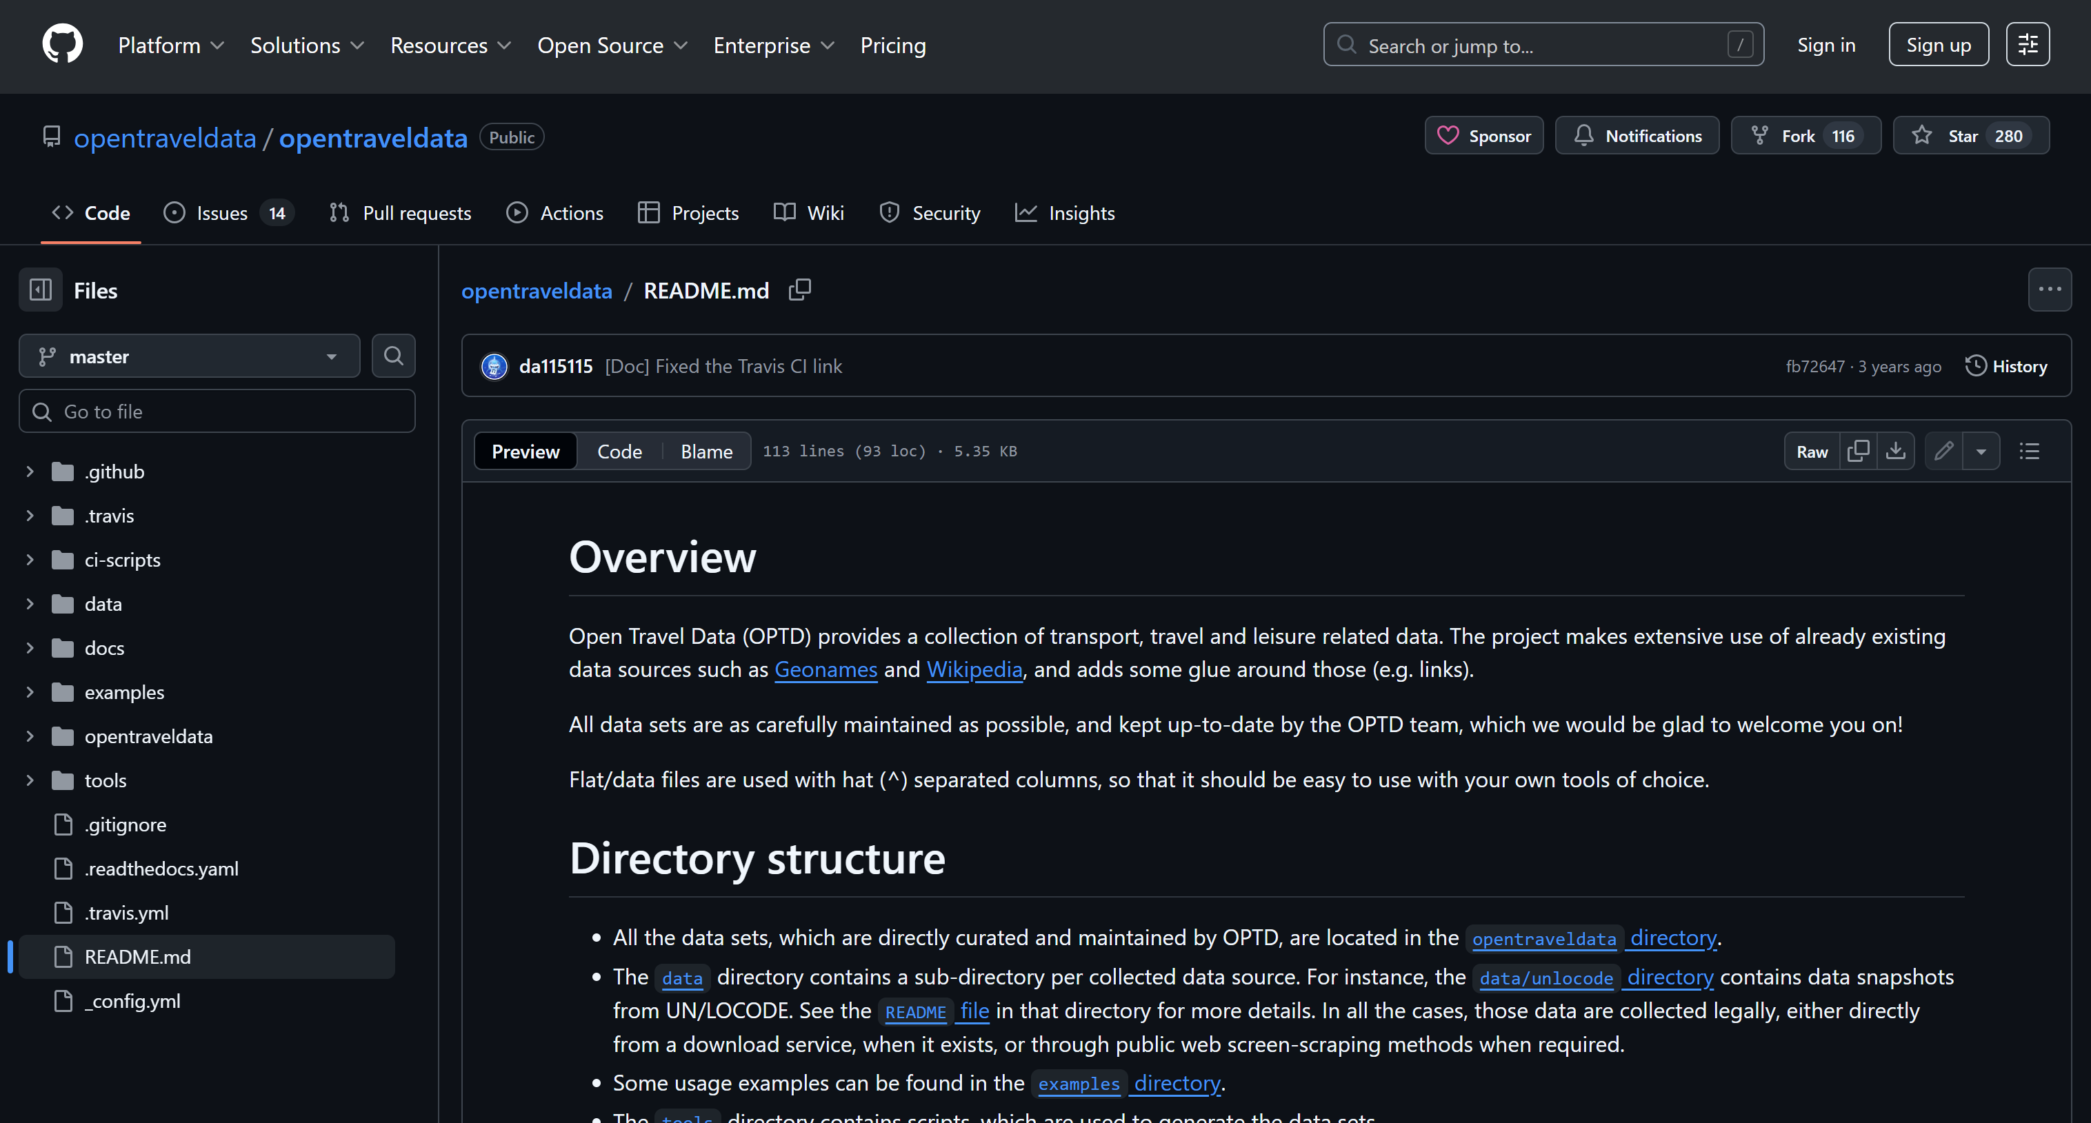Copy raw file contents icon

pyautogui.click(x=1858, y=450)
